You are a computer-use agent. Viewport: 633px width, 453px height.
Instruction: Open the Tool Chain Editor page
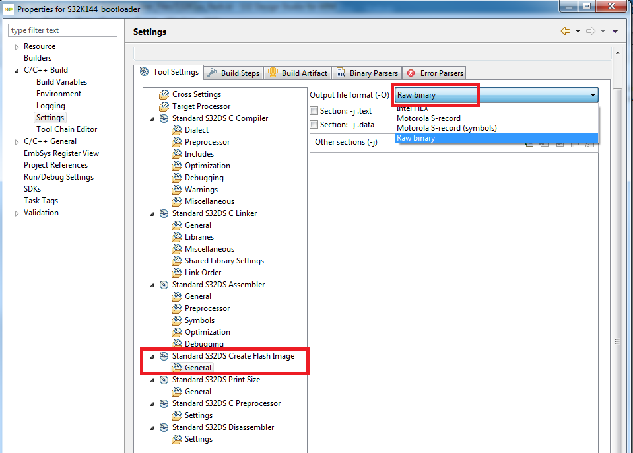point(67,129)
